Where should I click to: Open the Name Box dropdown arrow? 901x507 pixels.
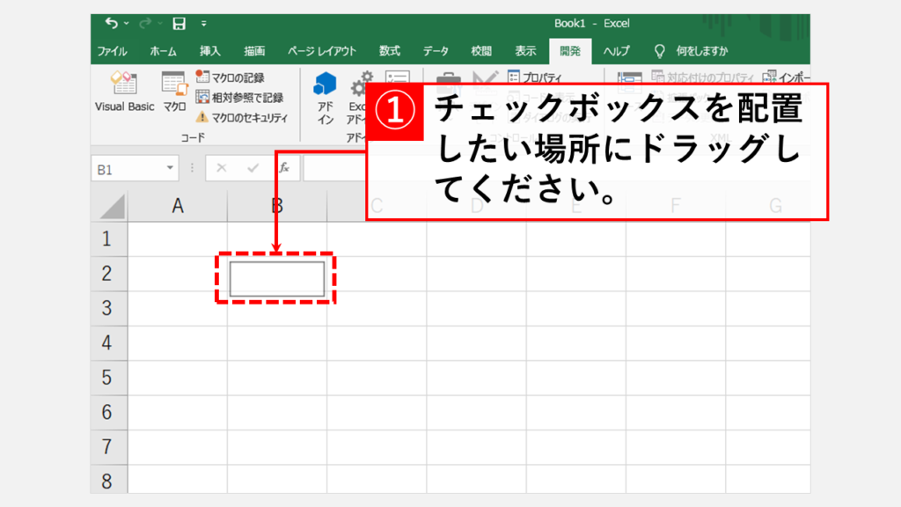coord(170,169)
